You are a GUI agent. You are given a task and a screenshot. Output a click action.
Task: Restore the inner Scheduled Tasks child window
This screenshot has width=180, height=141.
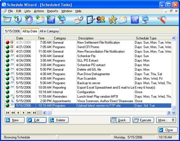(x=171, y=11)
